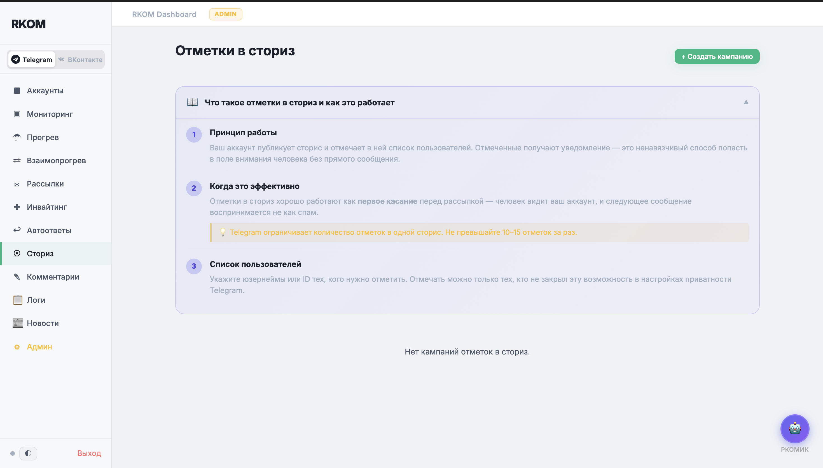823x468 pixels.
Task: Switch platform to Telegram
Action: 32,60
